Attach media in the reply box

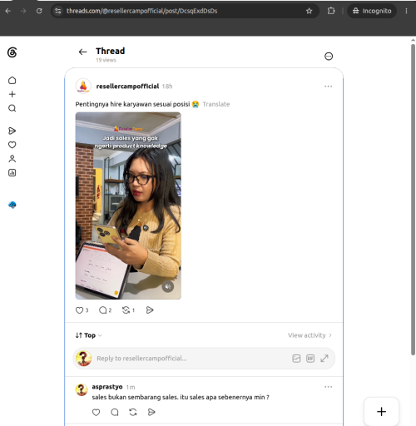tap(296, 359)
